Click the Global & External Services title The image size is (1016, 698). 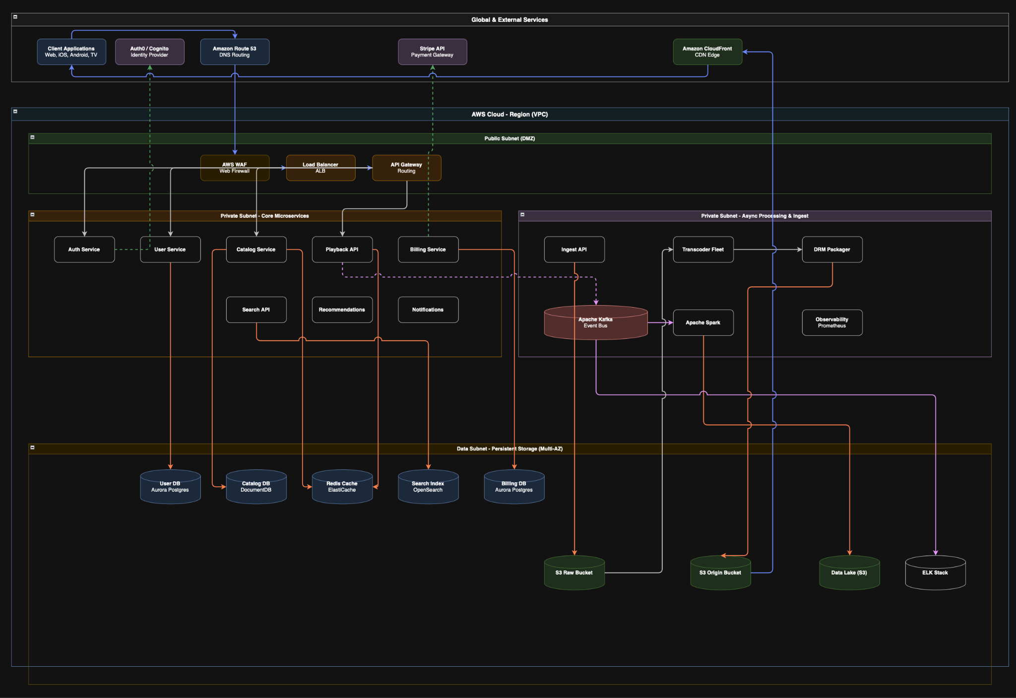(509, 20)
